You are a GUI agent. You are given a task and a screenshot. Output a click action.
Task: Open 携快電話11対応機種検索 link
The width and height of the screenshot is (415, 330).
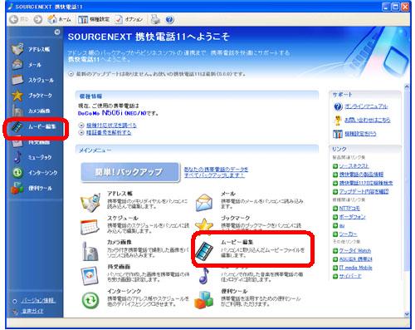(x=366, y=183)
